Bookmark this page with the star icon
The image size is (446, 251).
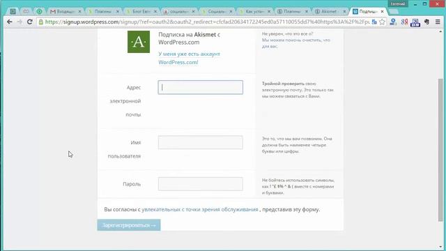382,22
